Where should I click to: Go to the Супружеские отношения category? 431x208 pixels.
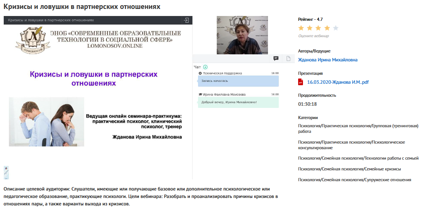point(354,180)
